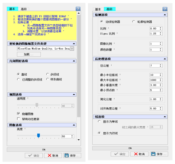Switch to 基本 tab in the right dialog
Screen dimensions: 175x164
[x=98, y=9]
